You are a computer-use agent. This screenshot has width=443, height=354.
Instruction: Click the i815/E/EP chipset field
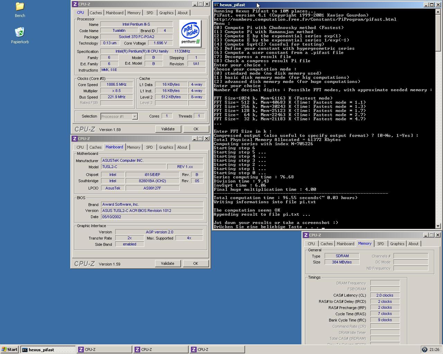(x=152, y=175)
